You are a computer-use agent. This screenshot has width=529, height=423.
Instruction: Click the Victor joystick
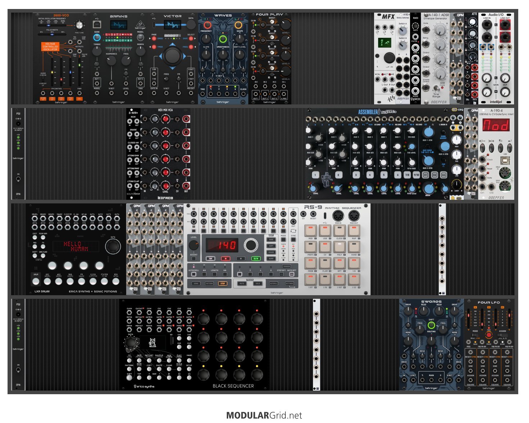click(x=172, y=56)
